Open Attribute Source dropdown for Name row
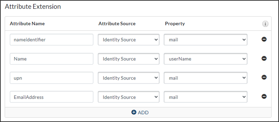Screen dimensions: 279x122 (129, 59)
